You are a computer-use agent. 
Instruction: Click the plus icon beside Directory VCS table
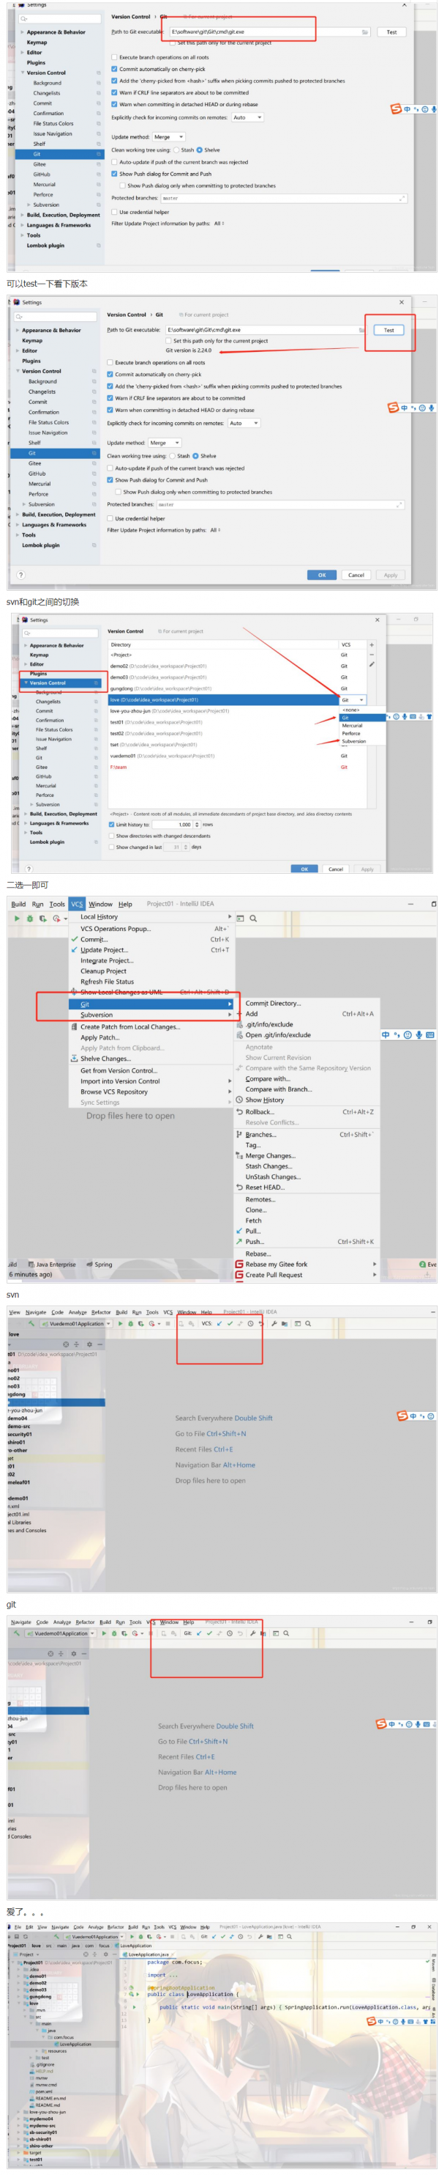371,644
